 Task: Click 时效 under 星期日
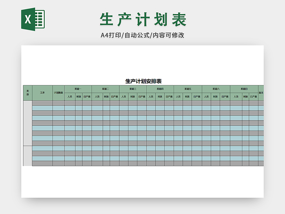pos(245,97)
